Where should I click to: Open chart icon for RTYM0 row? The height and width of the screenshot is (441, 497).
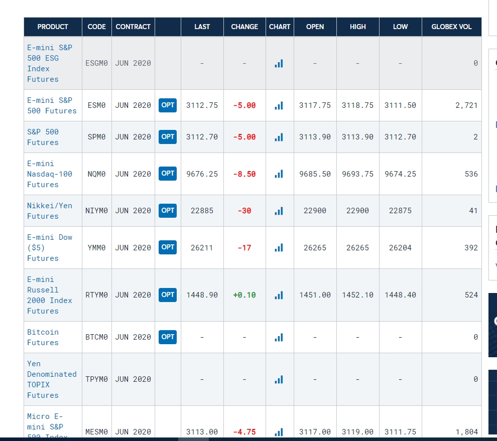(279, 296)
